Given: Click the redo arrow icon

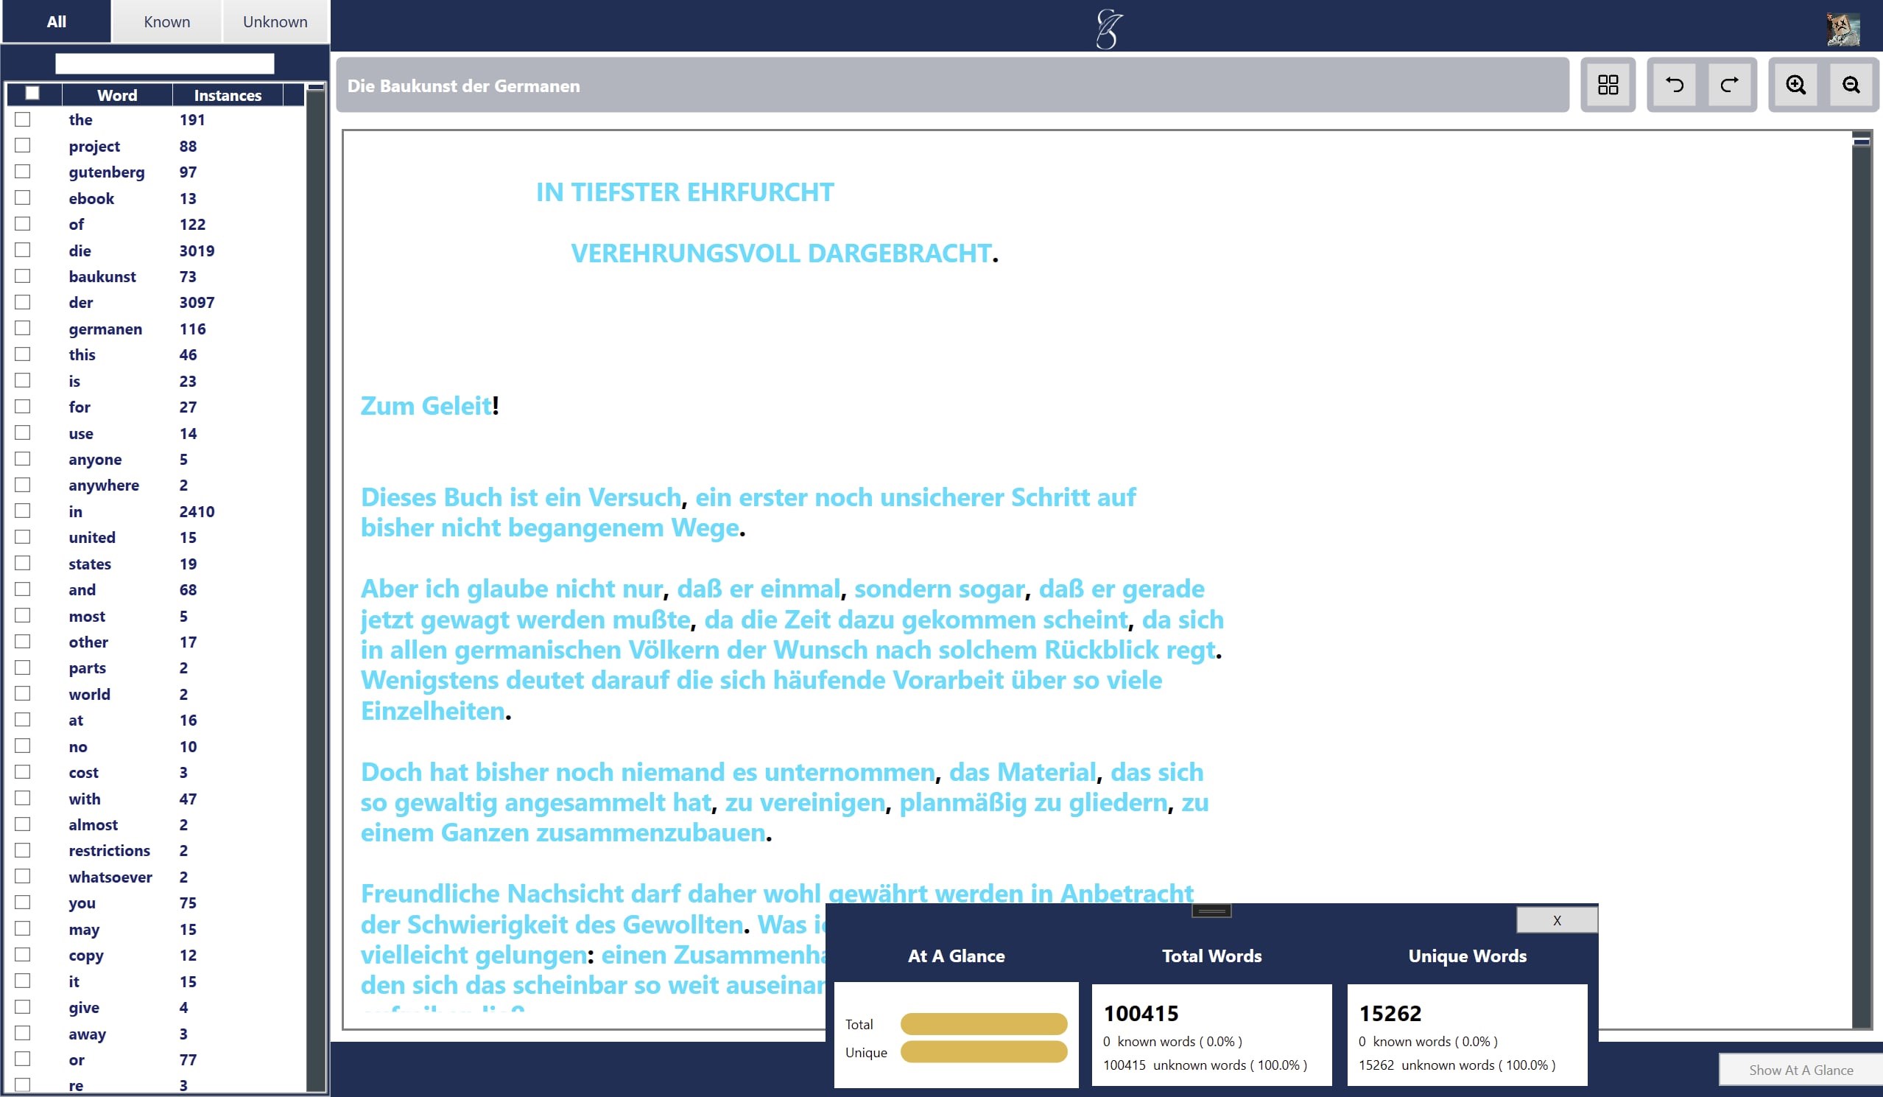Looking at the screenshot, I should (1729, 85).
